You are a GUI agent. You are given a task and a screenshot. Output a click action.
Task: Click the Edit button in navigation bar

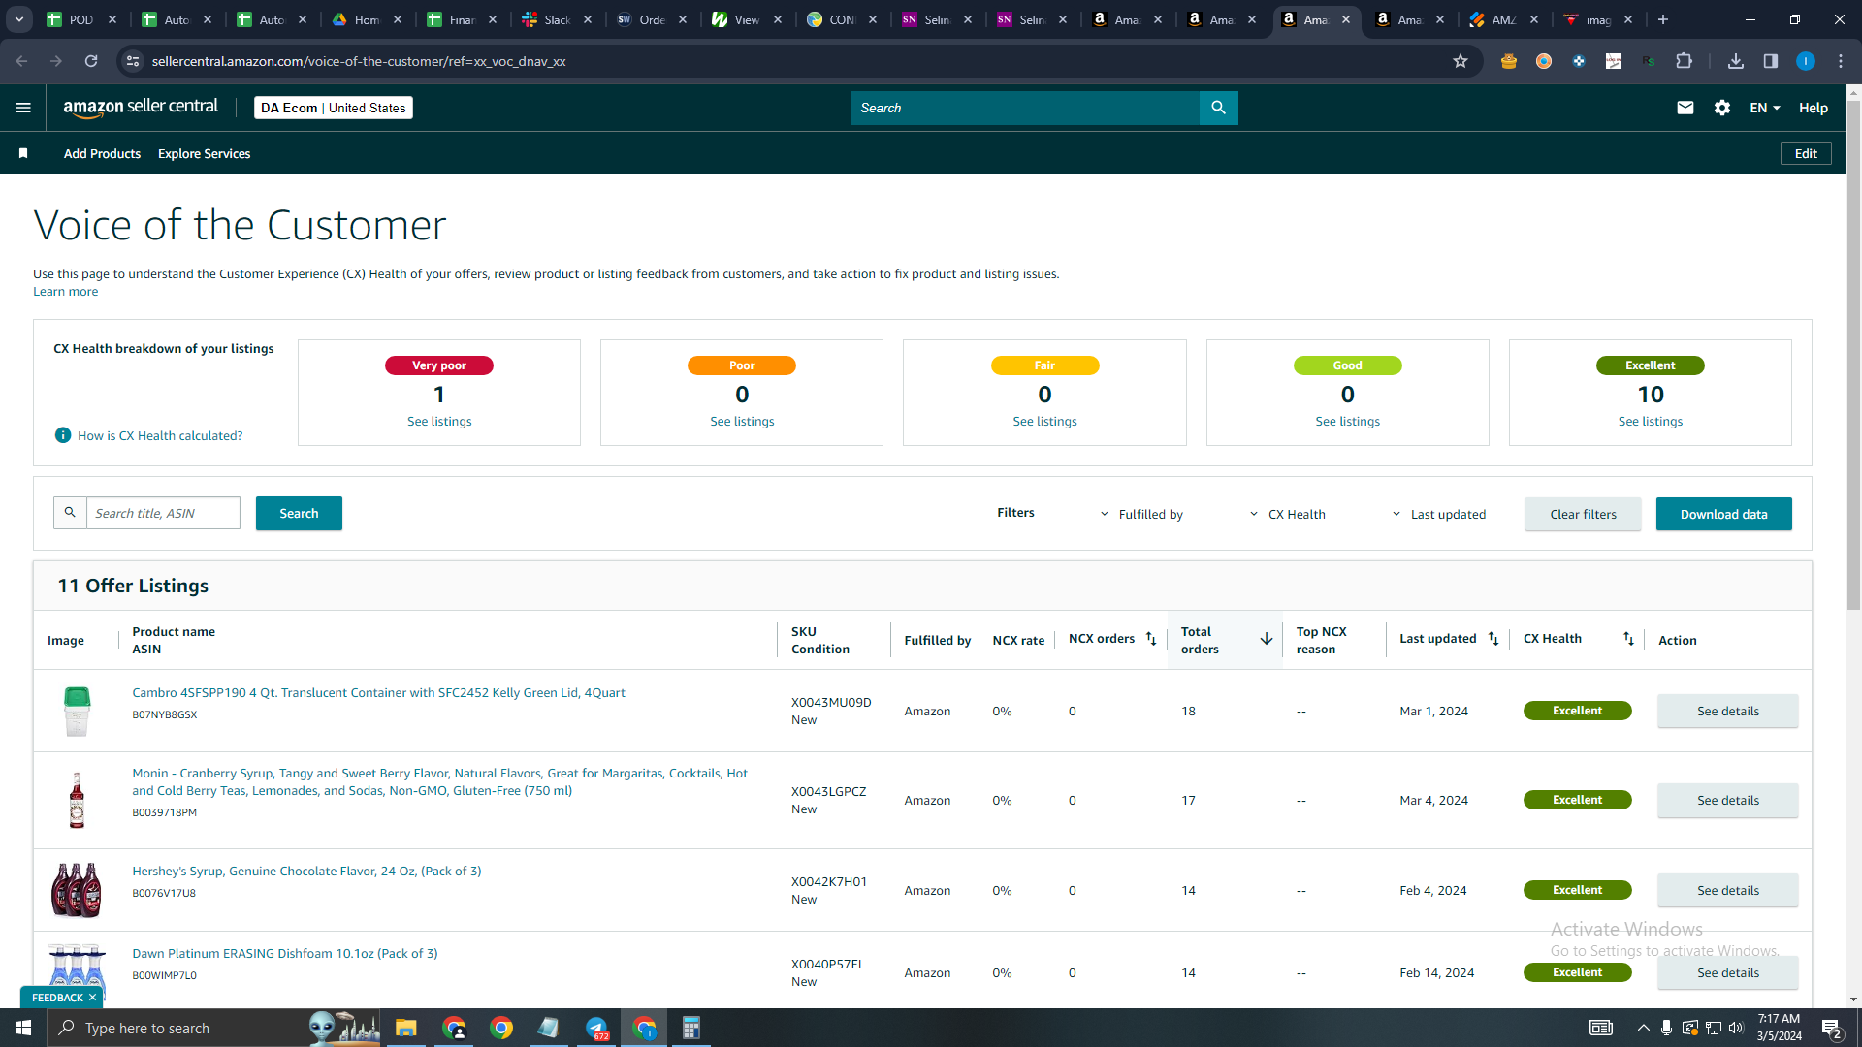[1806, 153]
